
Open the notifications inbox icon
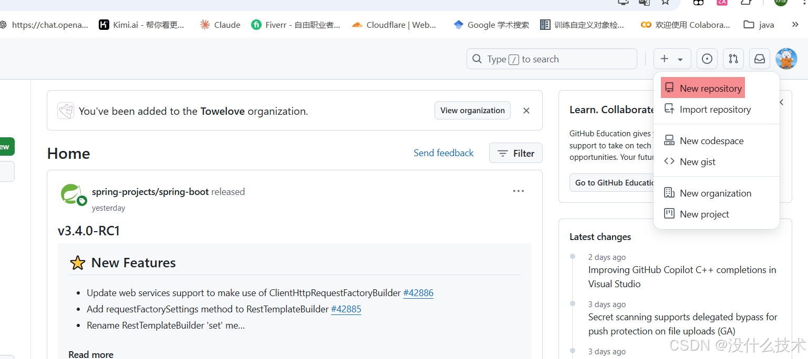pyautogui.click(x=760, y=59)
